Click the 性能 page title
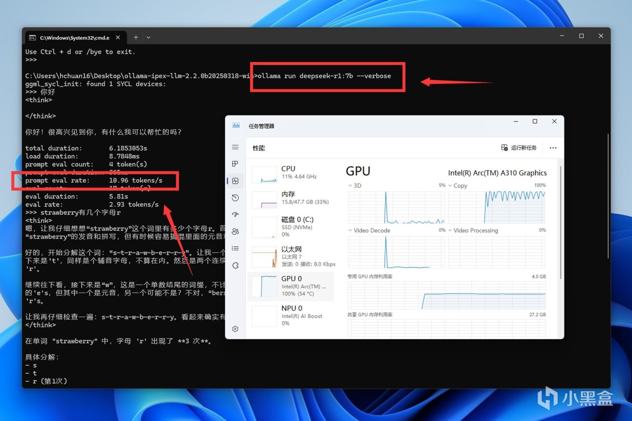Screen dimensions: 632x421 click(258, 148)
